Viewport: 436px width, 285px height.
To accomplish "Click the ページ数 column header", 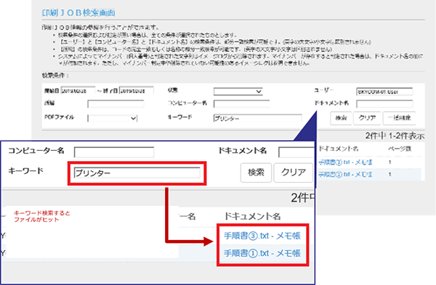I will pyautogui.click(x=400, y=149).
